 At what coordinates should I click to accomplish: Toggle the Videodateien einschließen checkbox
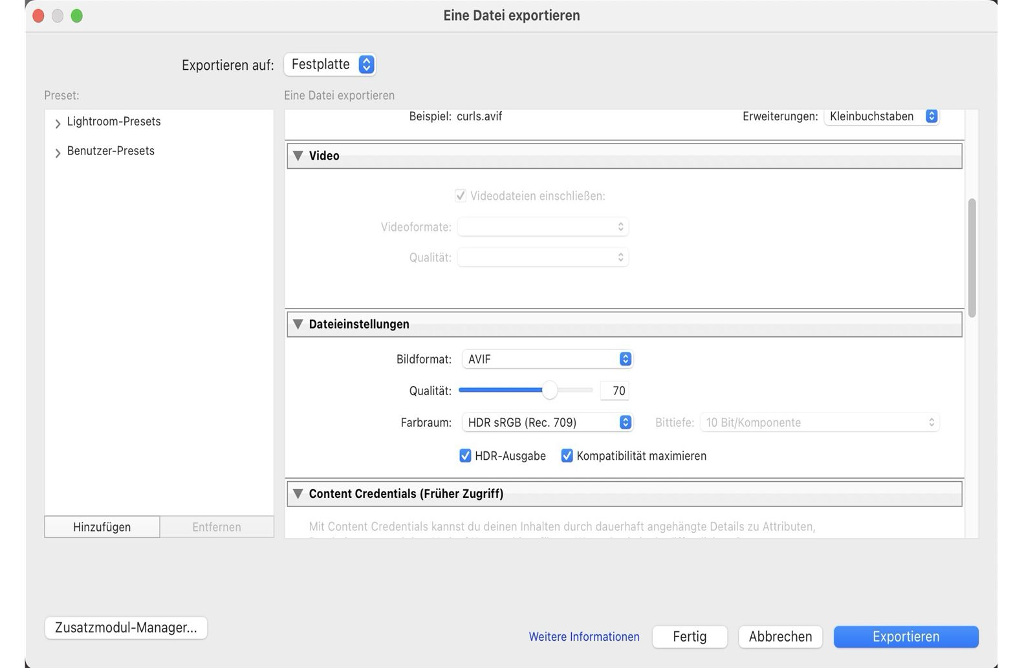(x=460, y=195)
